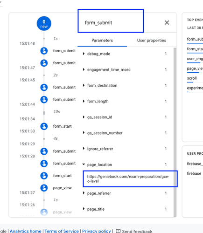The image size is (203, 233).
Task: Expand the form_destination parameter
Action: pos(84,85)
